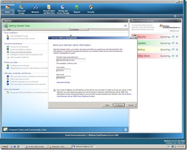Open Shared Folders and Web Sites
Viewport: 187px width, 150px height.
pos(49,9)
